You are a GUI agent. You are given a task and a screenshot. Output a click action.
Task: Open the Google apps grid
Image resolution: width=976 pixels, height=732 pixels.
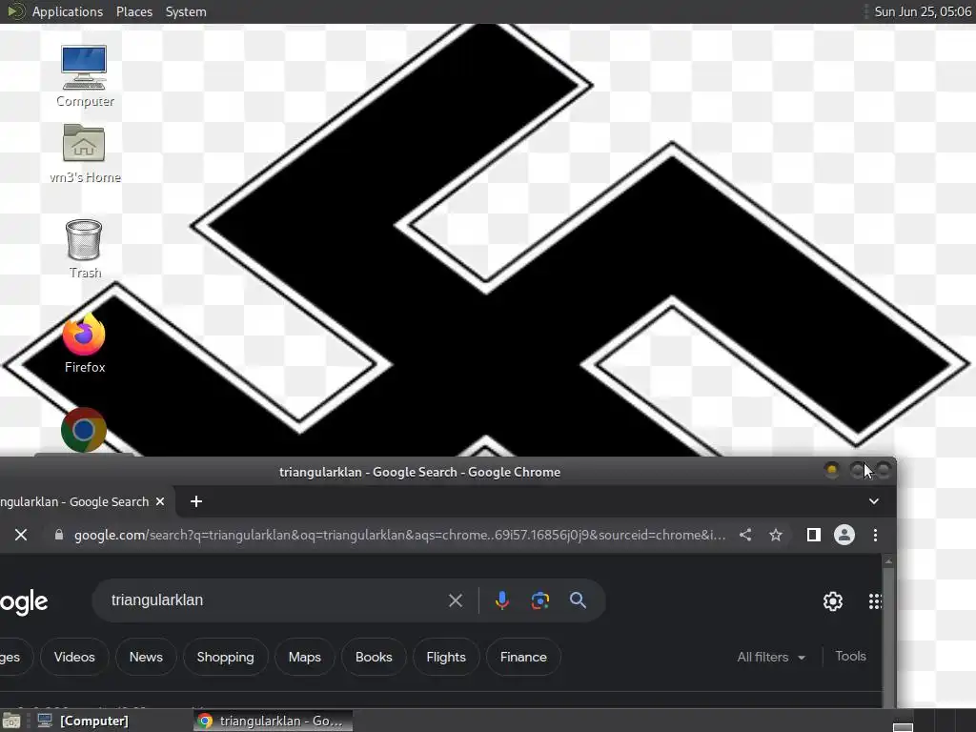point(875,601)
